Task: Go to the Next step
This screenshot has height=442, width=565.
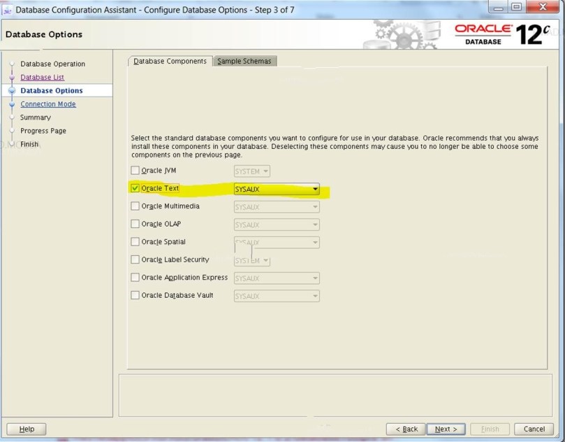Action: (446, 429)
